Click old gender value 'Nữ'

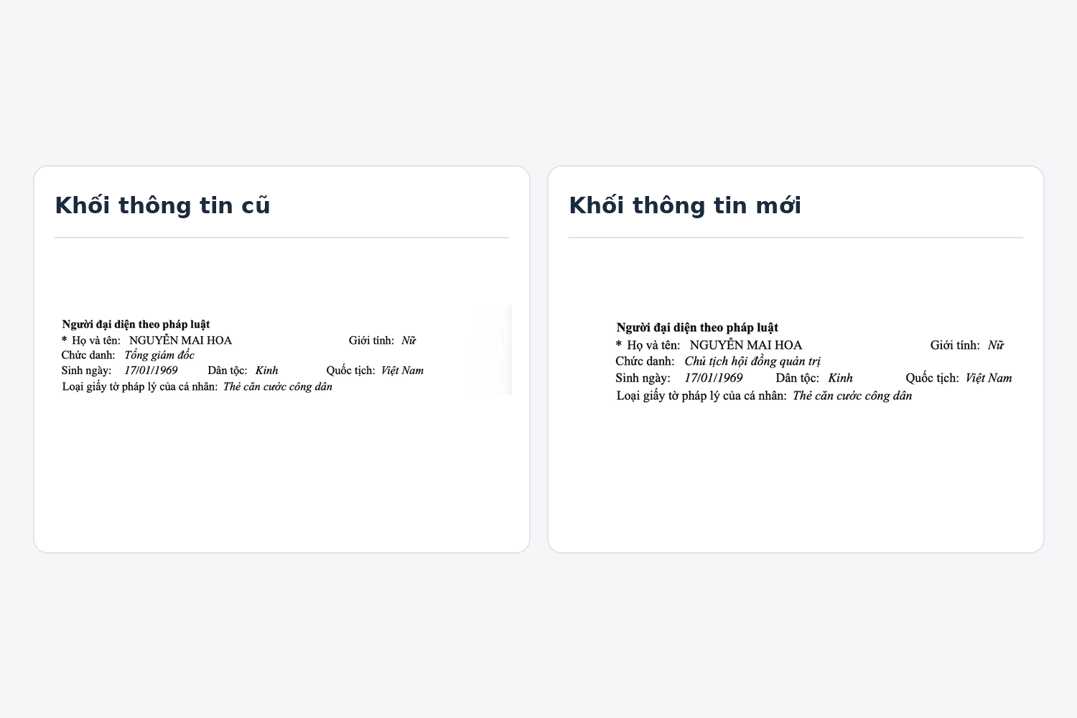pos(409,340)
